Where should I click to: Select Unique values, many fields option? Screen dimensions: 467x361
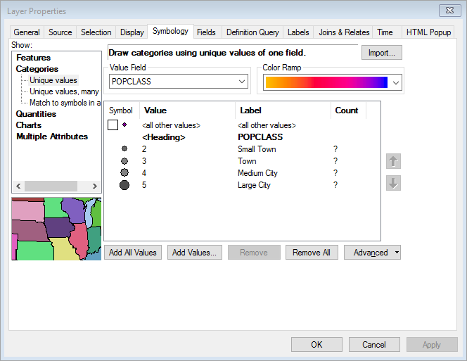click(x=64, y=91)
